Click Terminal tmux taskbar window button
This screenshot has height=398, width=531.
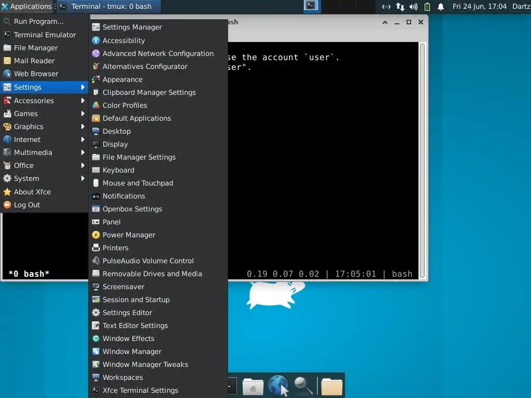click(108, 6)
